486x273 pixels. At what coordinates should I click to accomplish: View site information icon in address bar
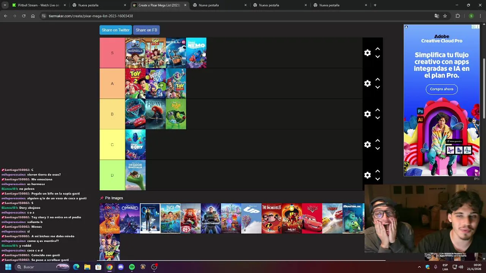point(44,16)
